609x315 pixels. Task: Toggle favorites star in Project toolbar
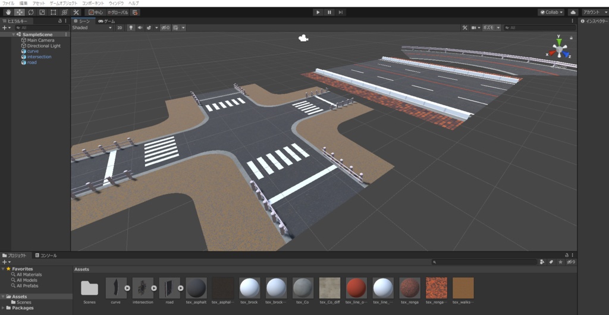click(560, 262)
